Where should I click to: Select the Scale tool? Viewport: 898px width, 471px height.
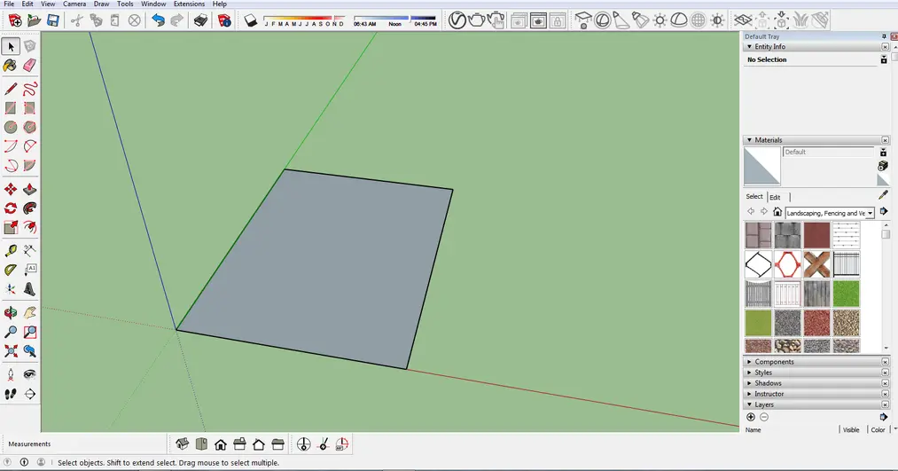pos(11,227)
